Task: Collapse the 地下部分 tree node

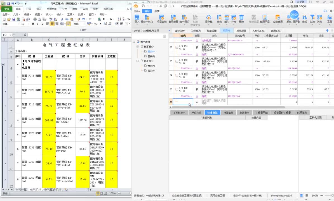Action: click(138, 47)
